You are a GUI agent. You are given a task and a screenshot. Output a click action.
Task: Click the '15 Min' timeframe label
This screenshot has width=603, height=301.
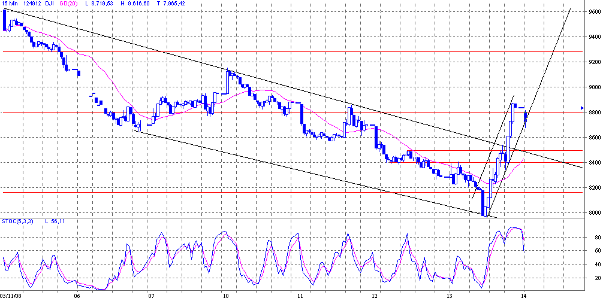click(10, 3)
